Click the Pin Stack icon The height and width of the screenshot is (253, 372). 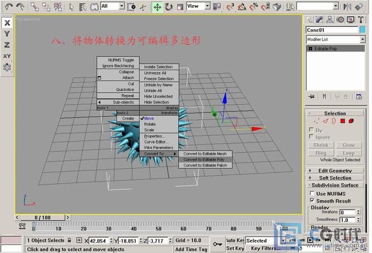tap(311, 97)
